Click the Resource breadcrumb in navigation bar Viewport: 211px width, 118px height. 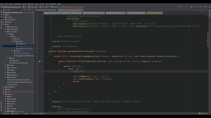coord(55,7)
